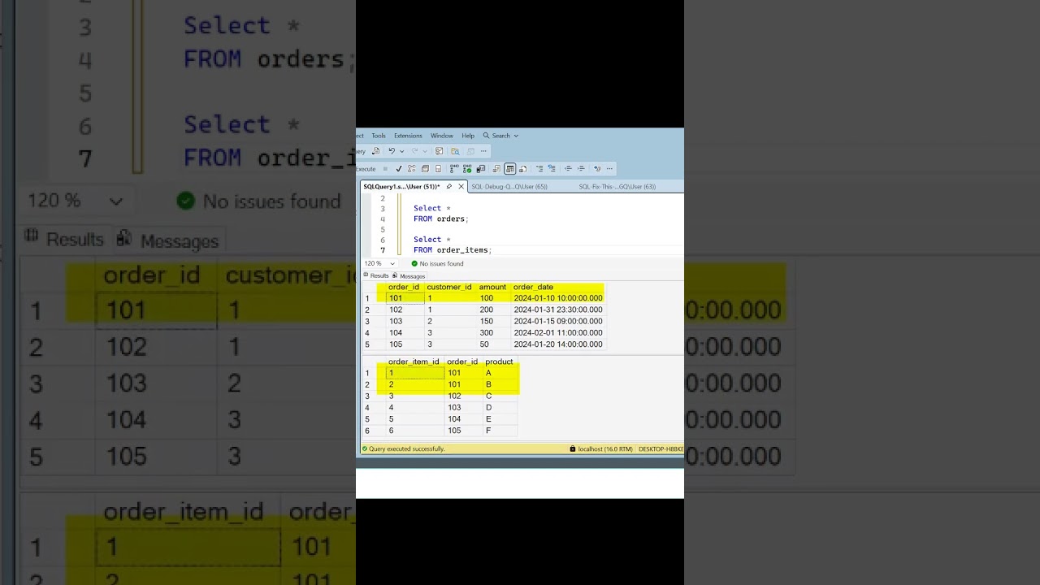Run the query with Execute button
Viewport: 1040px width, 585px height.
point(366,169)
